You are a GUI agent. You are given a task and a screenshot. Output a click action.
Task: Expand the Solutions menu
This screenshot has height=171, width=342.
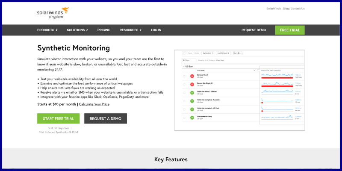(77, 30)
